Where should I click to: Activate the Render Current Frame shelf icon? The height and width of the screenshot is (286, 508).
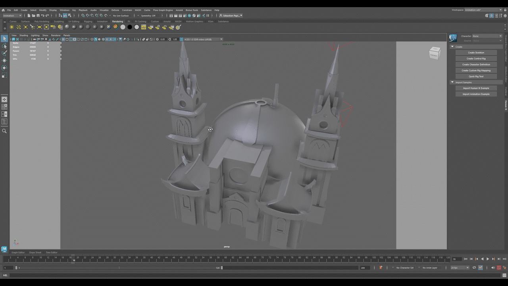click(x=150, y=27)
